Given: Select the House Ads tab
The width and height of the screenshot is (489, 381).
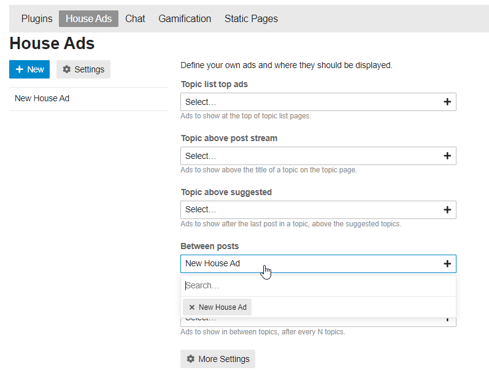Looking at the screenshot, I should 88,18.
